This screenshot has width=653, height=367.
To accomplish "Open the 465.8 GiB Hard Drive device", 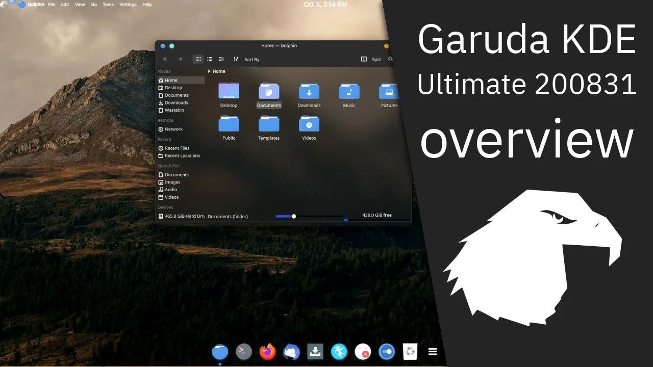I will [x=181, y=216].
